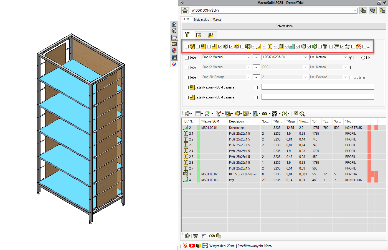Export the table to Excel

[x=196, y=236]
